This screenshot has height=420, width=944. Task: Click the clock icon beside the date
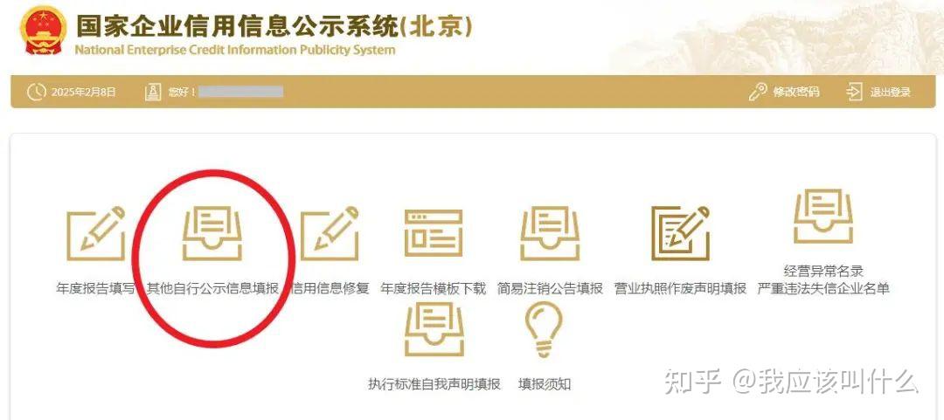37,92
